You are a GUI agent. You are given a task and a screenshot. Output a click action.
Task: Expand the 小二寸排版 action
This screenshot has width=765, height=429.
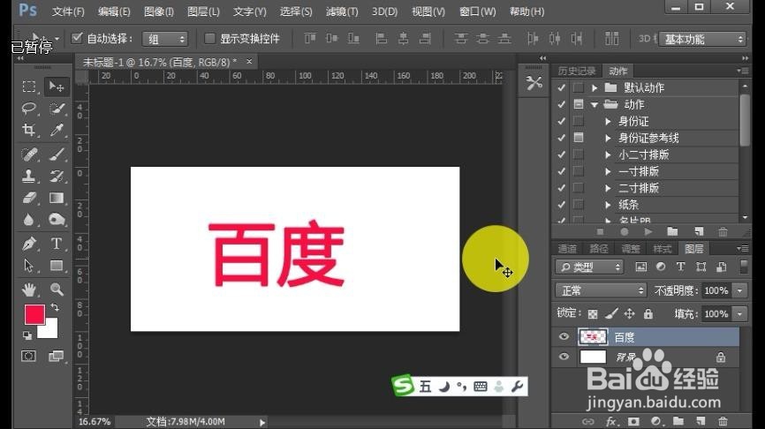(x=608, y=155)
